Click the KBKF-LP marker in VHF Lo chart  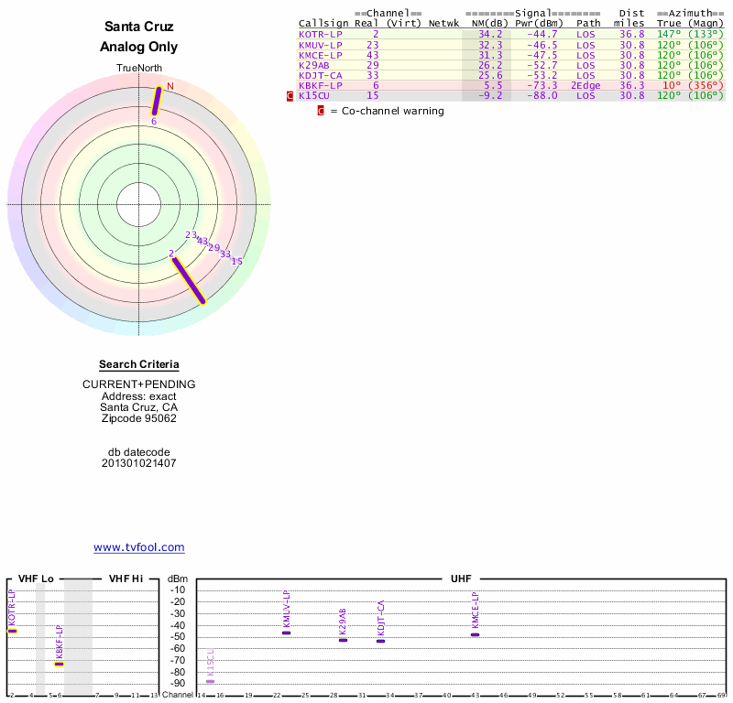tap(60, 664)
